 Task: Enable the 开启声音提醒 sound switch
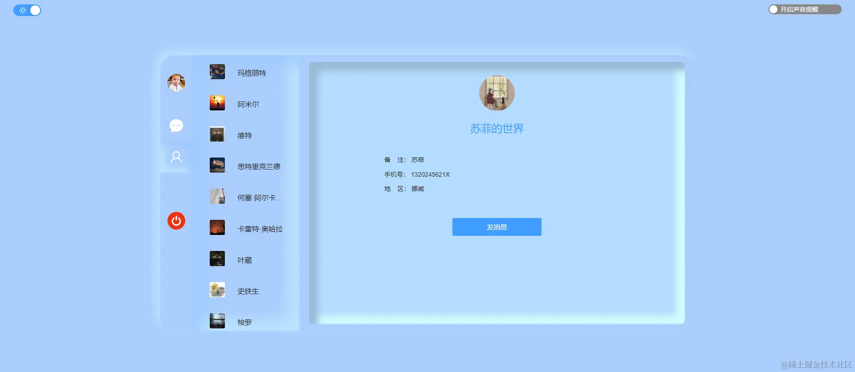[x=805, y=9]
